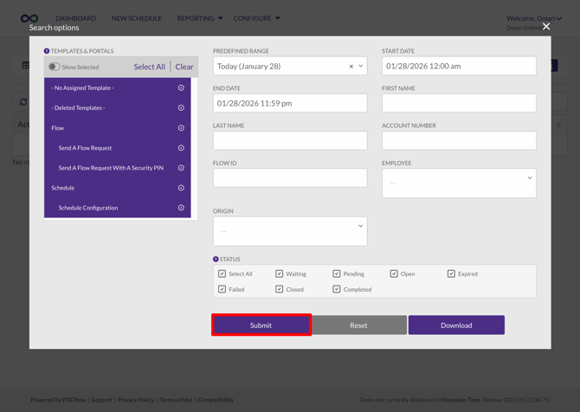Viewport: 580px width, 412px height.
Task: Click Templates & Portals help icon
Action: 47,51
